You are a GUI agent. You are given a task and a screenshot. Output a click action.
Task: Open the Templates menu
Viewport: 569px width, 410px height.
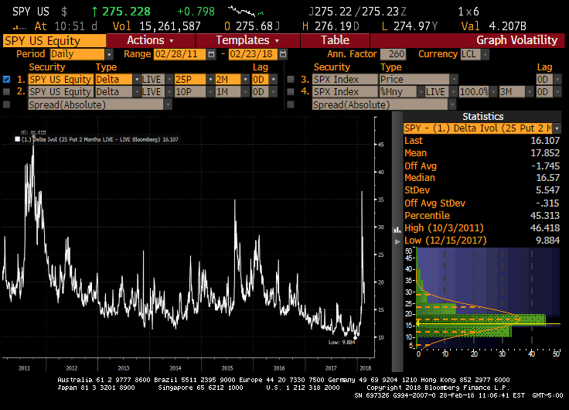click(247, 40)
